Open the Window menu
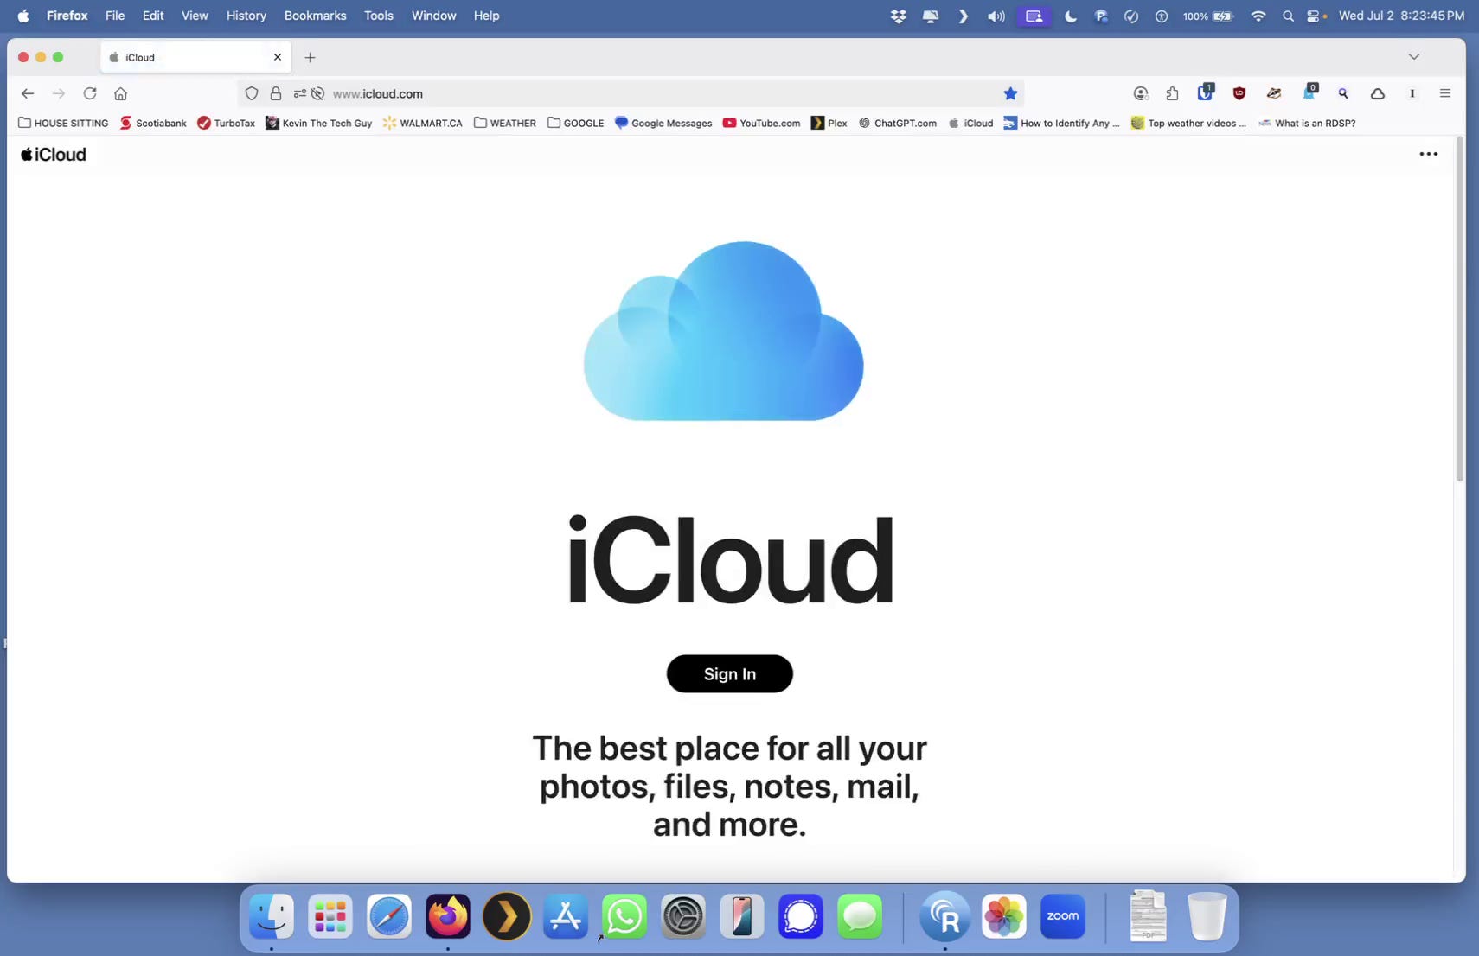 pos(434,16)
